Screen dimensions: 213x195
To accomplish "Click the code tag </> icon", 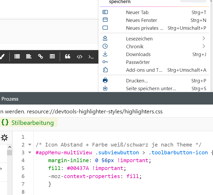I will coord(80,57).
